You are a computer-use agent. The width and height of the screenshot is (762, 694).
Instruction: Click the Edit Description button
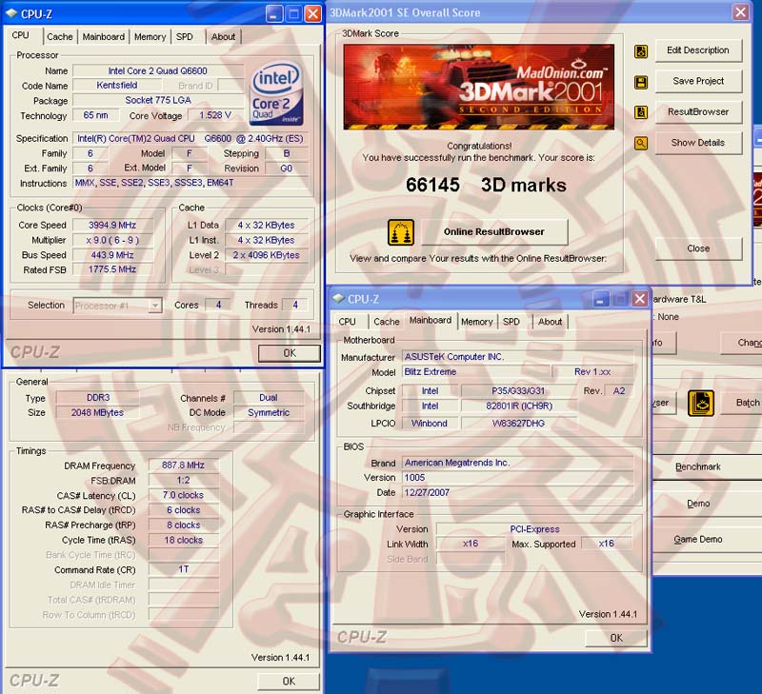coord(698,50)
